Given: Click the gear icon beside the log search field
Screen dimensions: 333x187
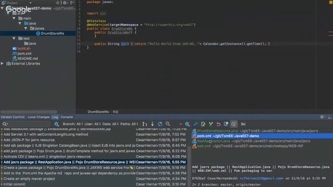Looking at the screenshot, I should coord(56,124).
